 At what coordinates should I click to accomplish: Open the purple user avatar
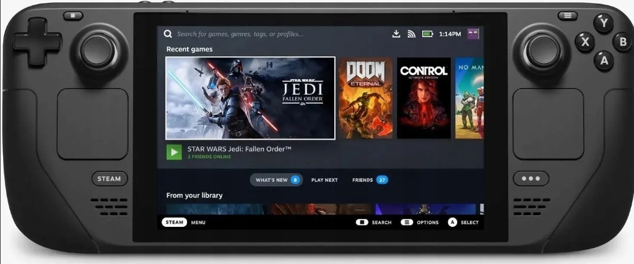coord(473,34)
